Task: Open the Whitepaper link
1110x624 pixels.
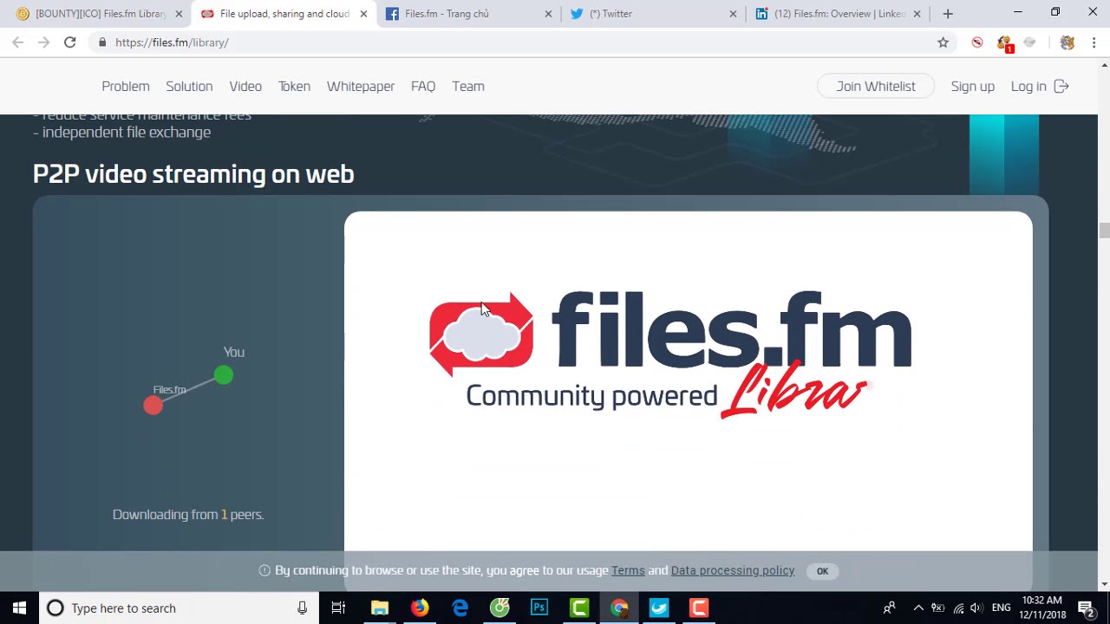Action: tap(361, 86)
